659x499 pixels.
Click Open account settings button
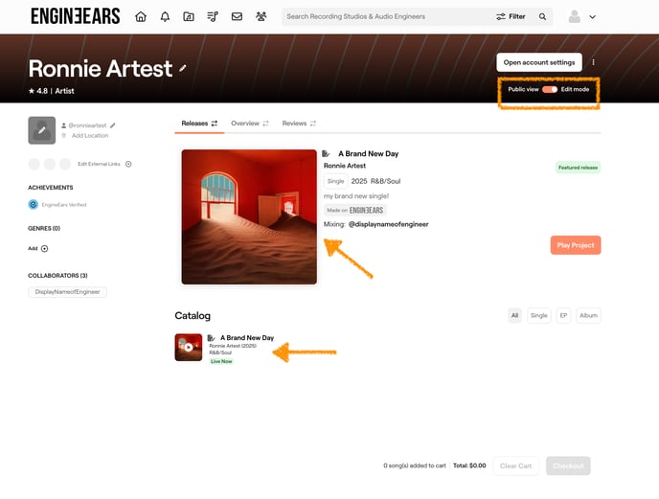[x=539, y=62]
